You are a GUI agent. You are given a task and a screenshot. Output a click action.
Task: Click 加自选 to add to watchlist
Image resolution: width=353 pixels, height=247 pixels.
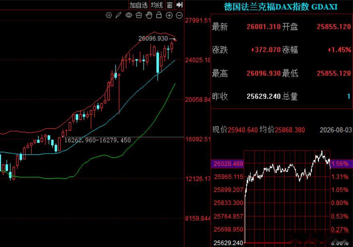(x=138, y=5)
